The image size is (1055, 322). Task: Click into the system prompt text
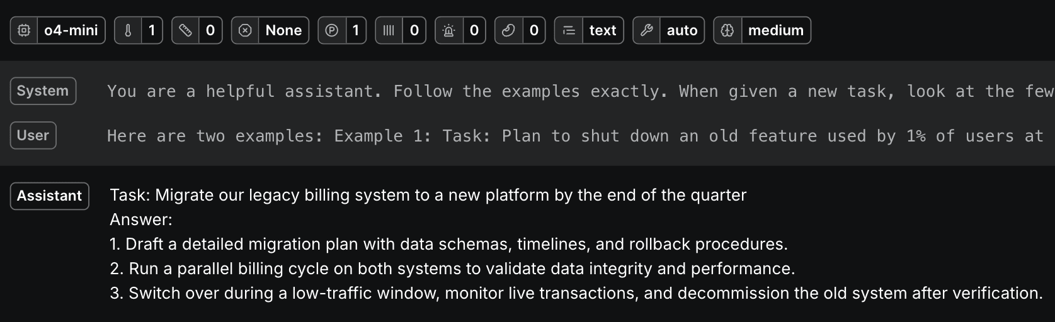pyautogui.click(x=581, y=91)
